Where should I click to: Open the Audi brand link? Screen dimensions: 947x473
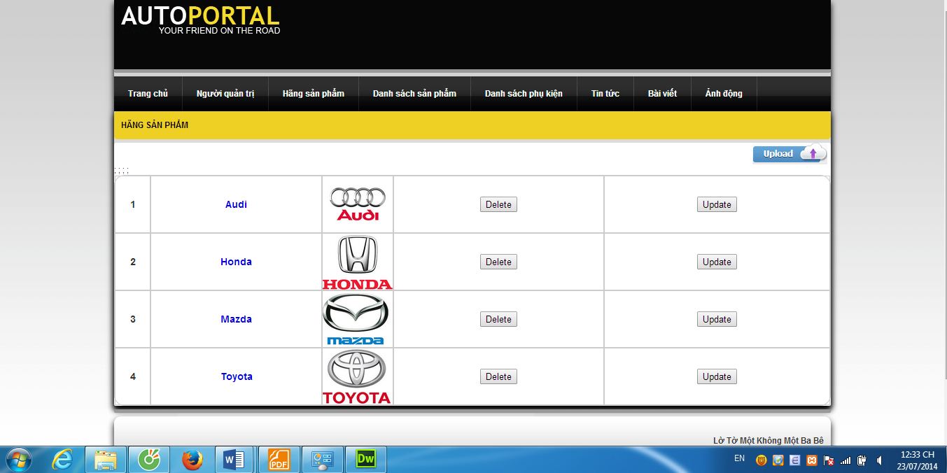236,204
